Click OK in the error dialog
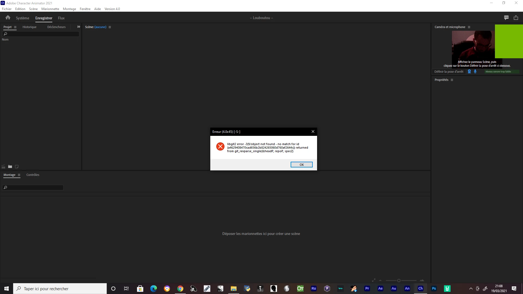This screenshot has width=523, height=294. 302,165
